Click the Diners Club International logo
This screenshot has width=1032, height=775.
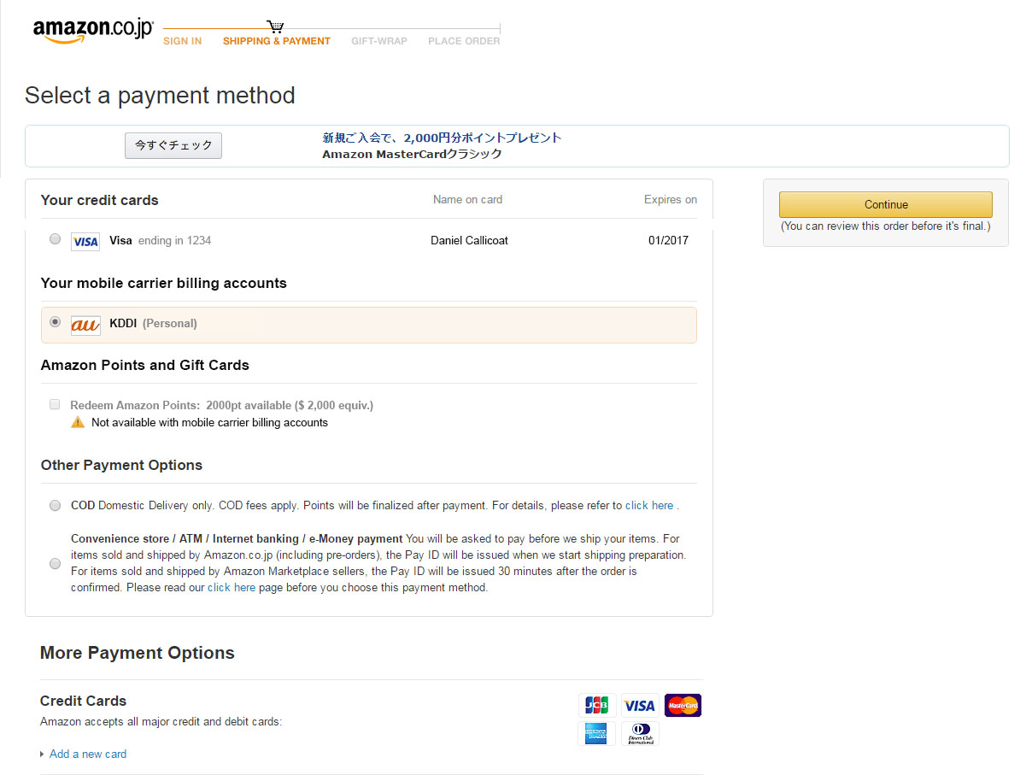[640, 733]
